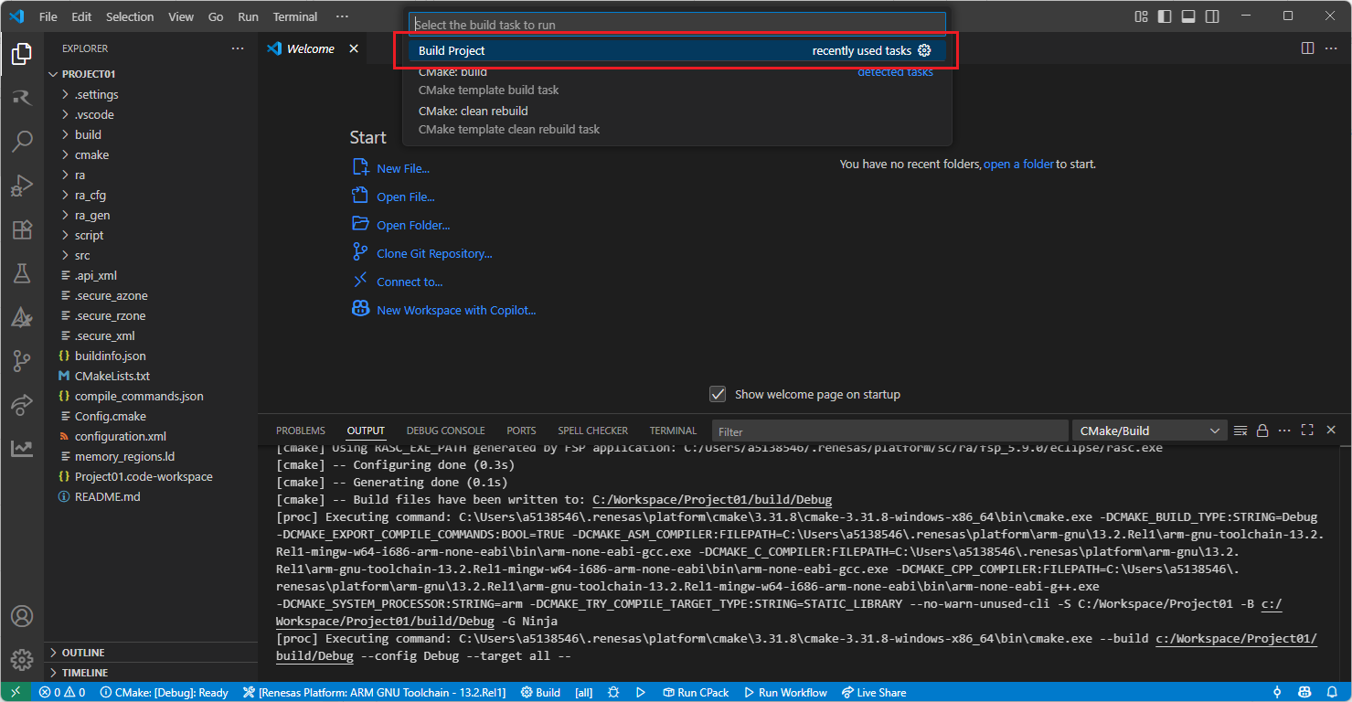
Task: Toggle the bottom panel visibility
Action: pos(1188,16)
